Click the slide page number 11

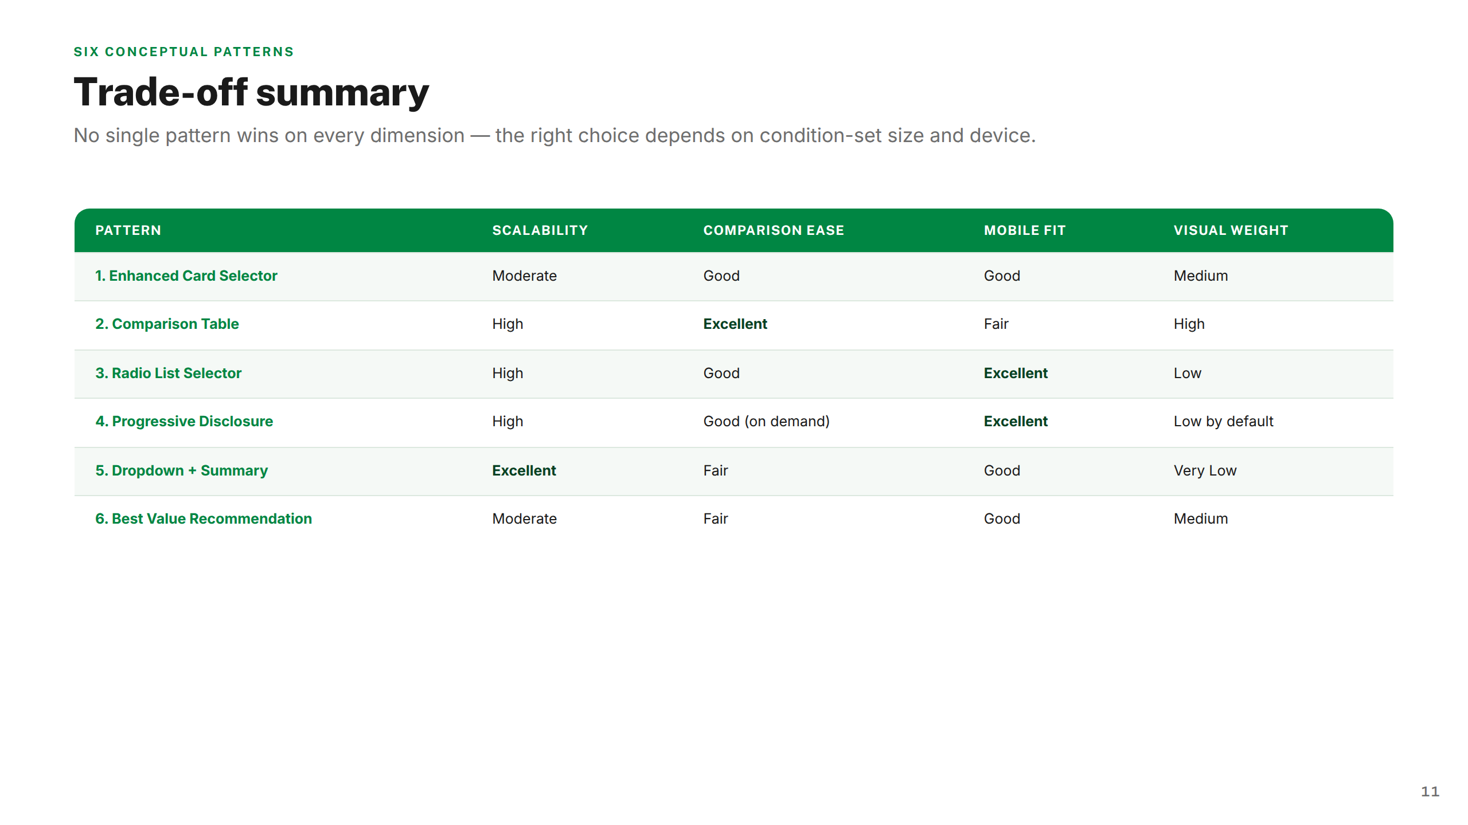[1430, 792]
